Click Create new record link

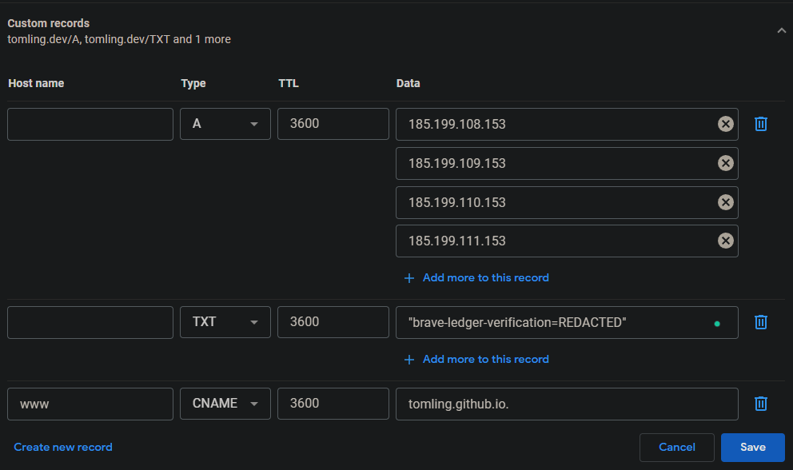(x=63, y=448)
